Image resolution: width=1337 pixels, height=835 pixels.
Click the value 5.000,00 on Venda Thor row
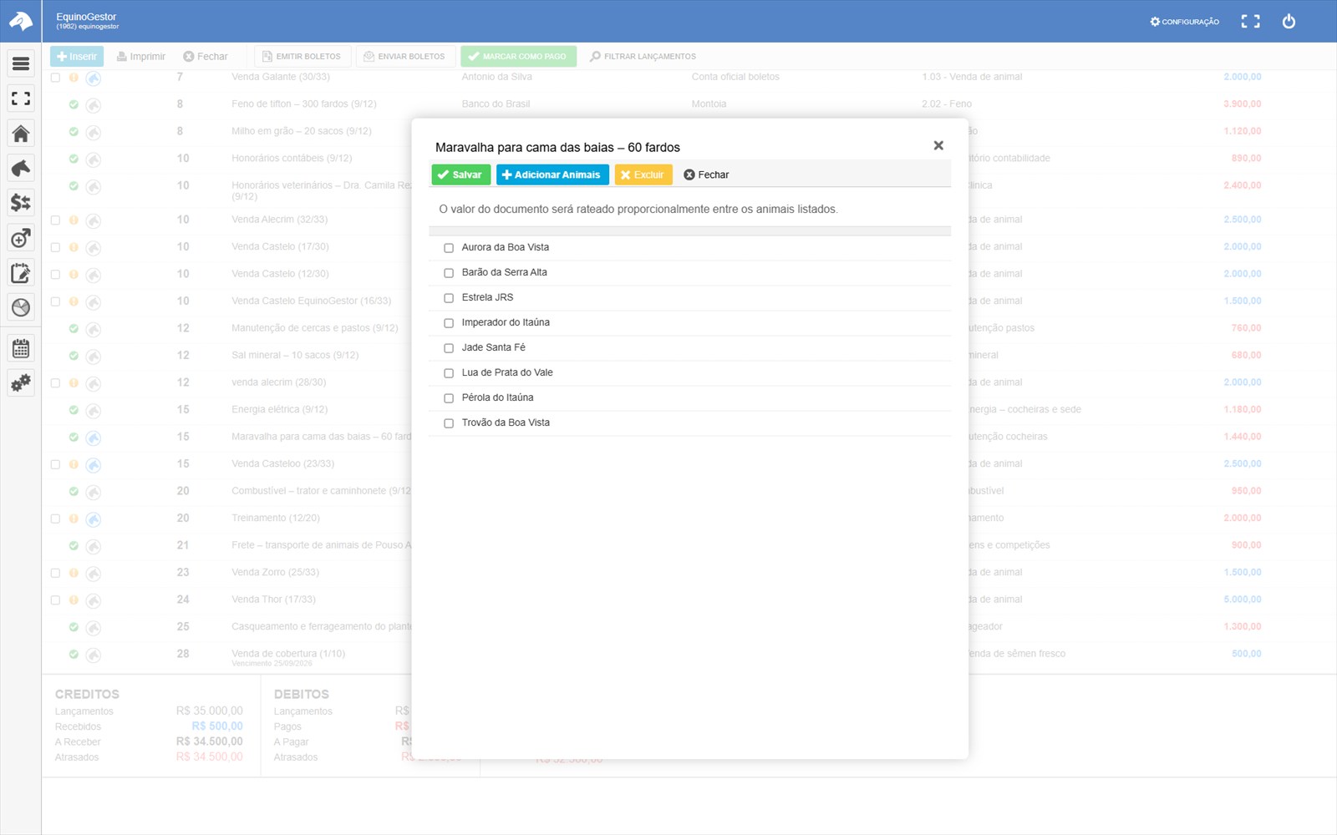tap(1242, 600)
